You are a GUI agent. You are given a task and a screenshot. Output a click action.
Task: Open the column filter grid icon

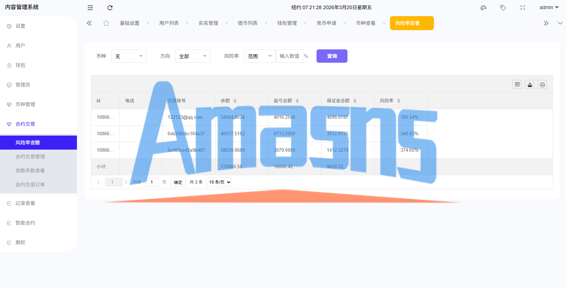(517, 84)
